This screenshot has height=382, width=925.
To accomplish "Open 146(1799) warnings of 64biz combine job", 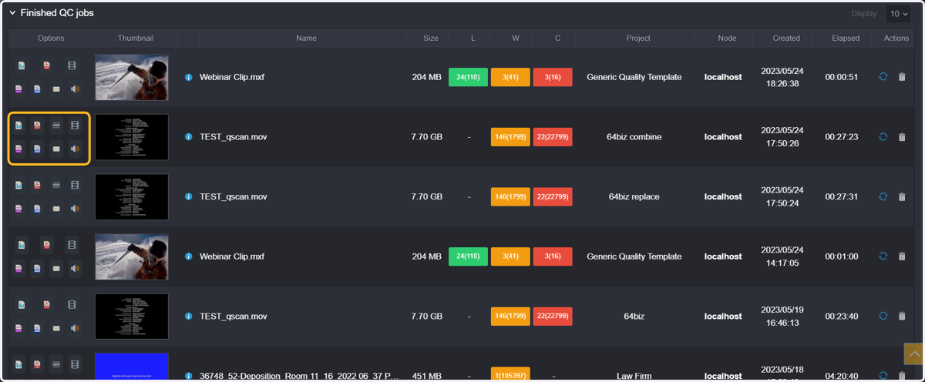I will tap(510, 137).
